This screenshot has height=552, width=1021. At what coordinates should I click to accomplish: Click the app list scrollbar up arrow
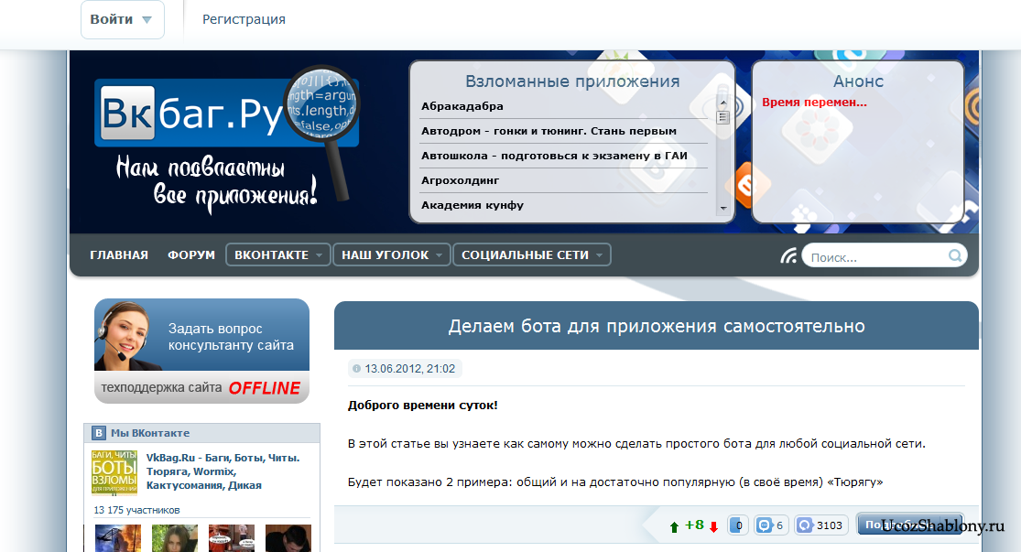pos(722,103)
